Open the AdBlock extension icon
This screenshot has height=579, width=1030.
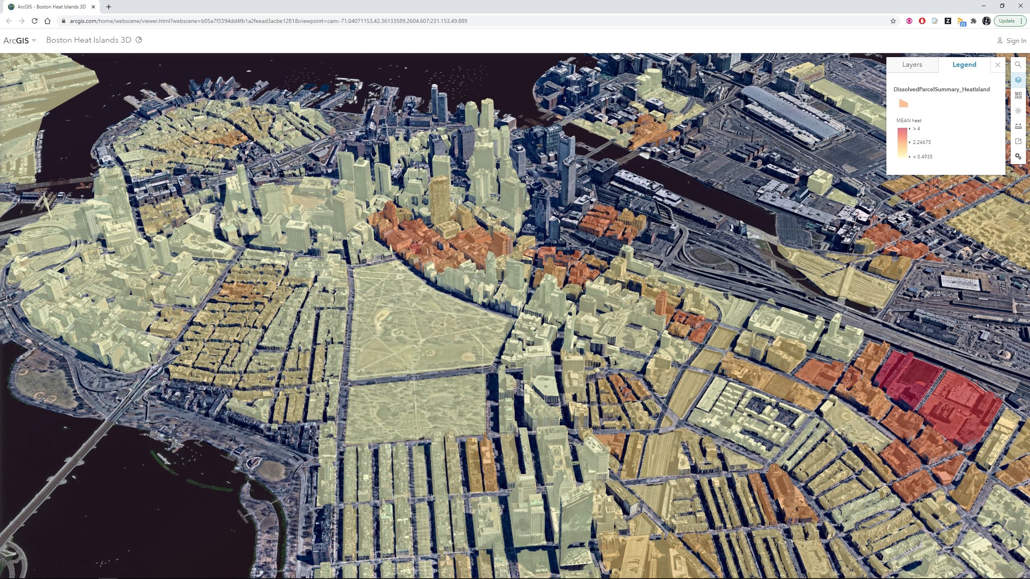(922, 21)
